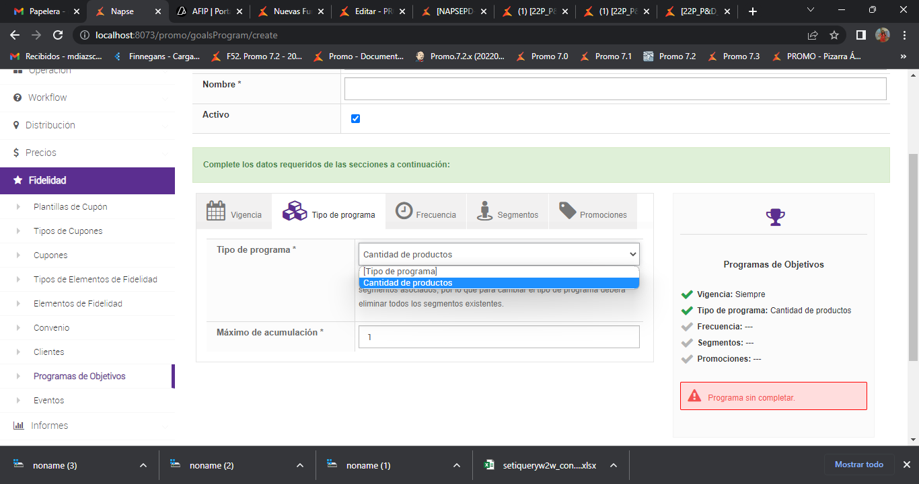
Task: Click the Workflow question-mark icon in sidebar
Action: click(17, 97)
